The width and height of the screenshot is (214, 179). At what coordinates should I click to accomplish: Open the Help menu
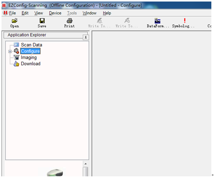pyautogui.click(x=107, y=13)
